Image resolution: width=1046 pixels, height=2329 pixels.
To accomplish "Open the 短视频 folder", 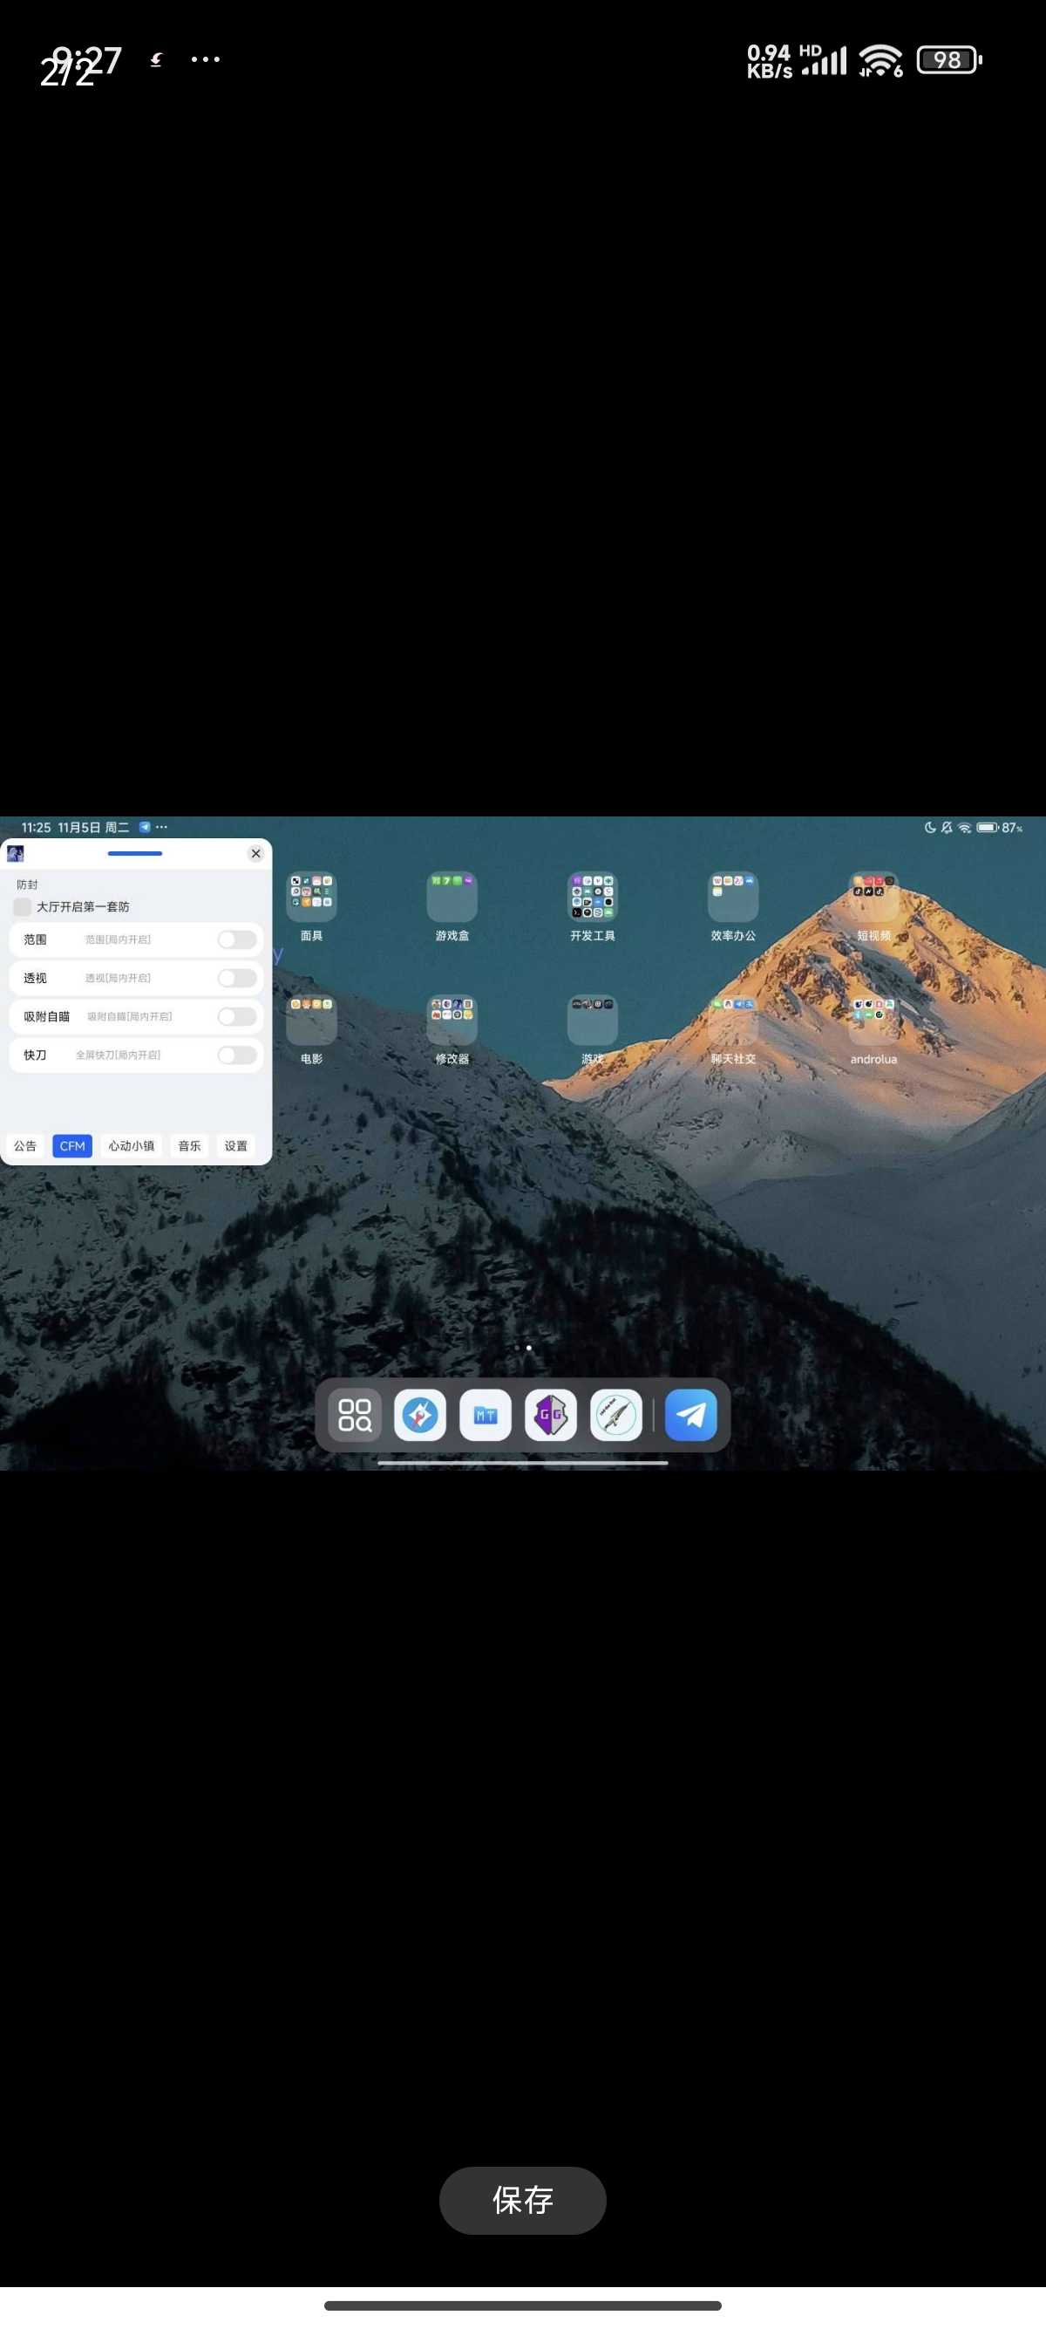I will 873,896.
